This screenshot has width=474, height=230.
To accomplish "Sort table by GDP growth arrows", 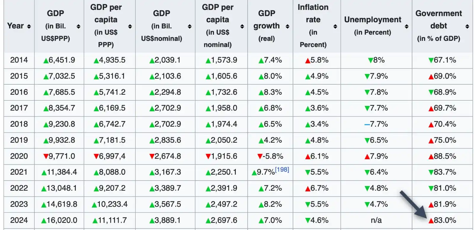I will (287, 27).
